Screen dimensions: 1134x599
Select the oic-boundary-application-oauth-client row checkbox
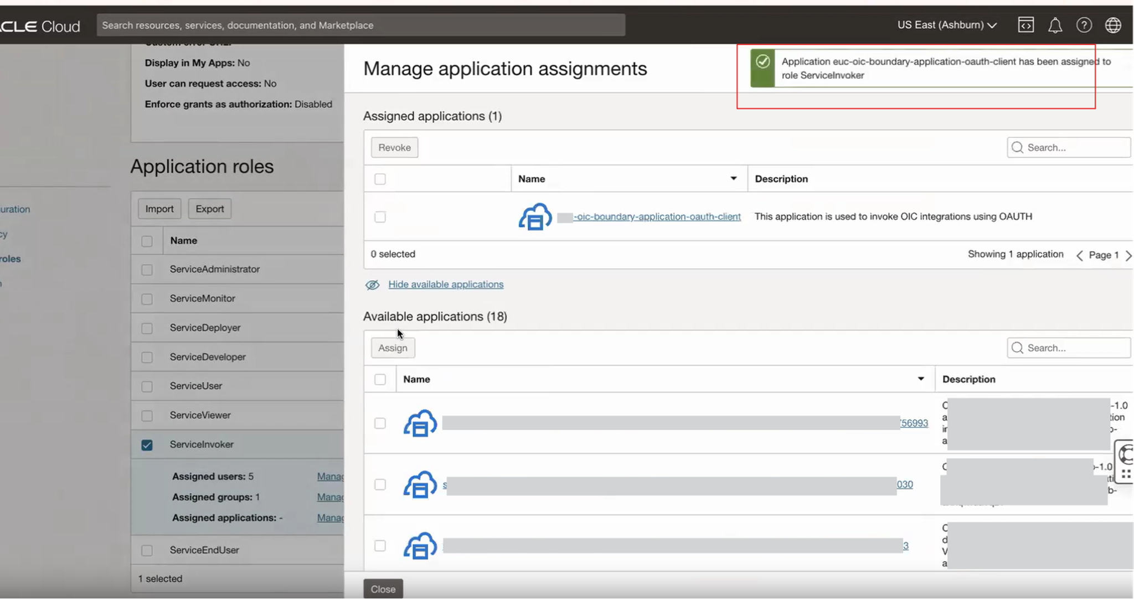(380, 217)
